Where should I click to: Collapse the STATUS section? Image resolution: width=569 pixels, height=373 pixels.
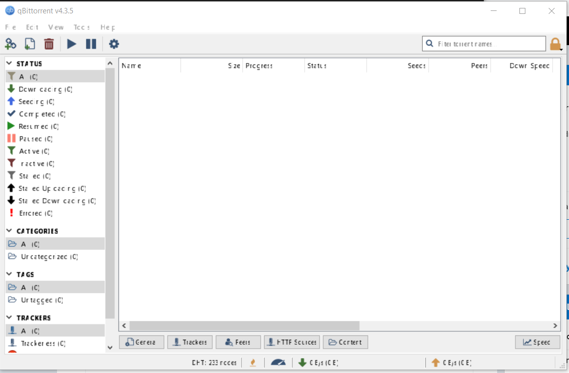(9, 63)
